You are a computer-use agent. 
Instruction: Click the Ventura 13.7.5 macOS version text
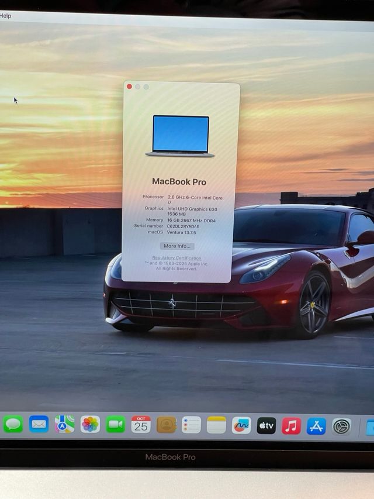click(181, 232)
